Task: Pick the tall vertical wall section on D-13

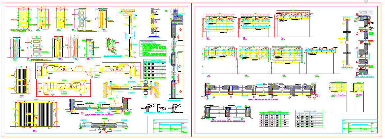Action: pyautogui.click(x=174, y=54)
